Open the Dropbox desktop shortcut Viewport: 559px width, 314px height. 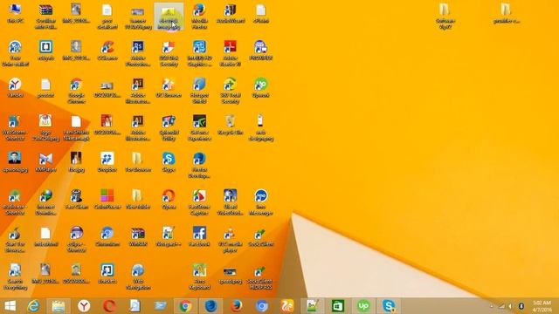click(x=107, y=162)
